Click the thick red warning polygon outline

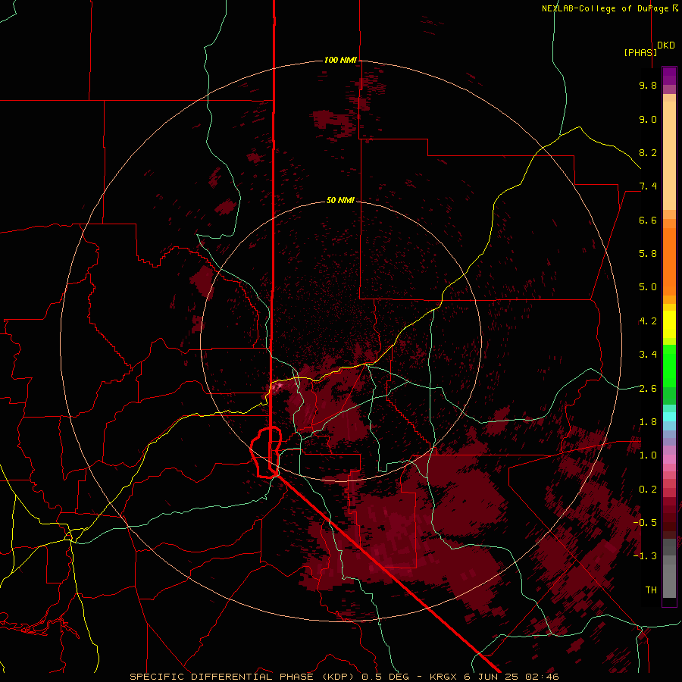[x=266, y=452]
